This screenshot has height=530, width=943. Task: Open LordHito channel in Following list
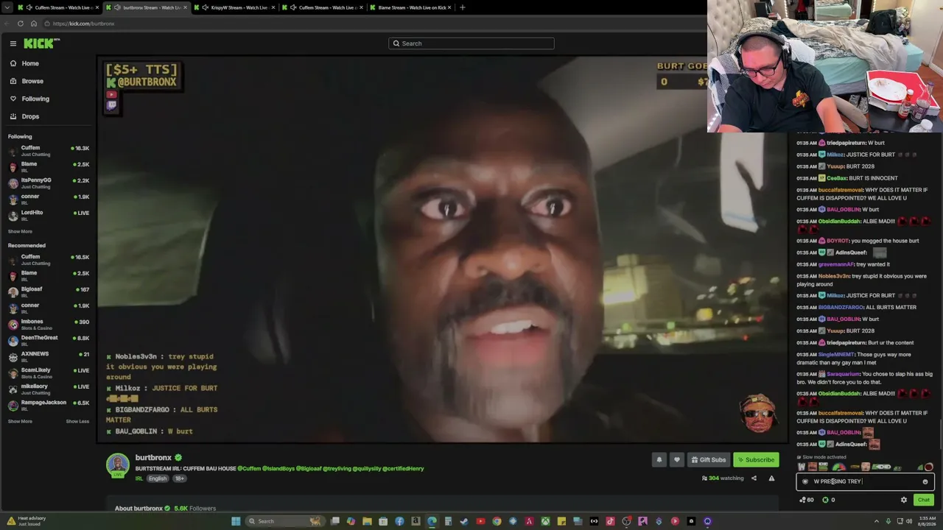(48, 215)
